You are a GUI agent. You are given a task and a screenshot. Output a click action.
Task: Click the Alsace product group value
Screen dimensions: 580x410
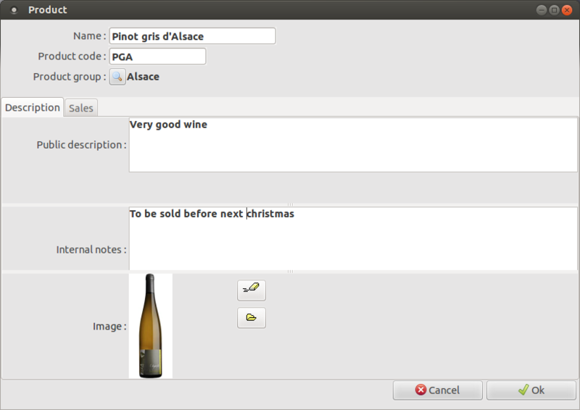coord(143,77)
